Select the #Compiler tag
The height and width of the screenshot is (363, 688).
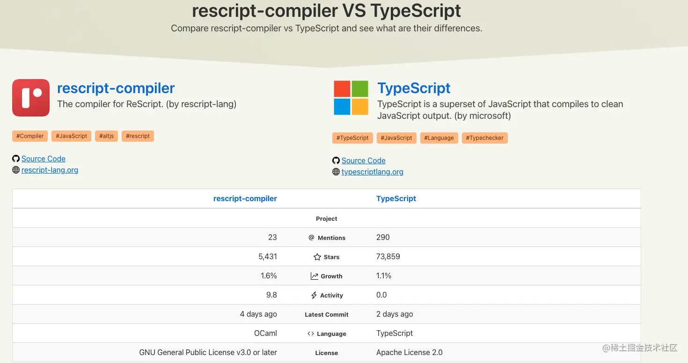(x=29, y=136)
